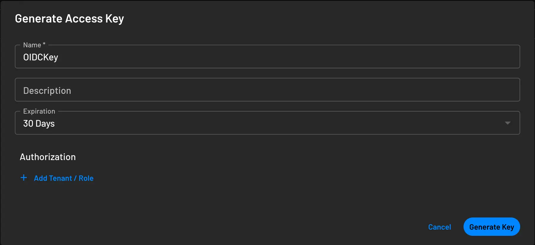The width and height of the screenshot is (535, 245).
Task: Click the Add Tenant / Role link
Action: [x=63, y=178]
